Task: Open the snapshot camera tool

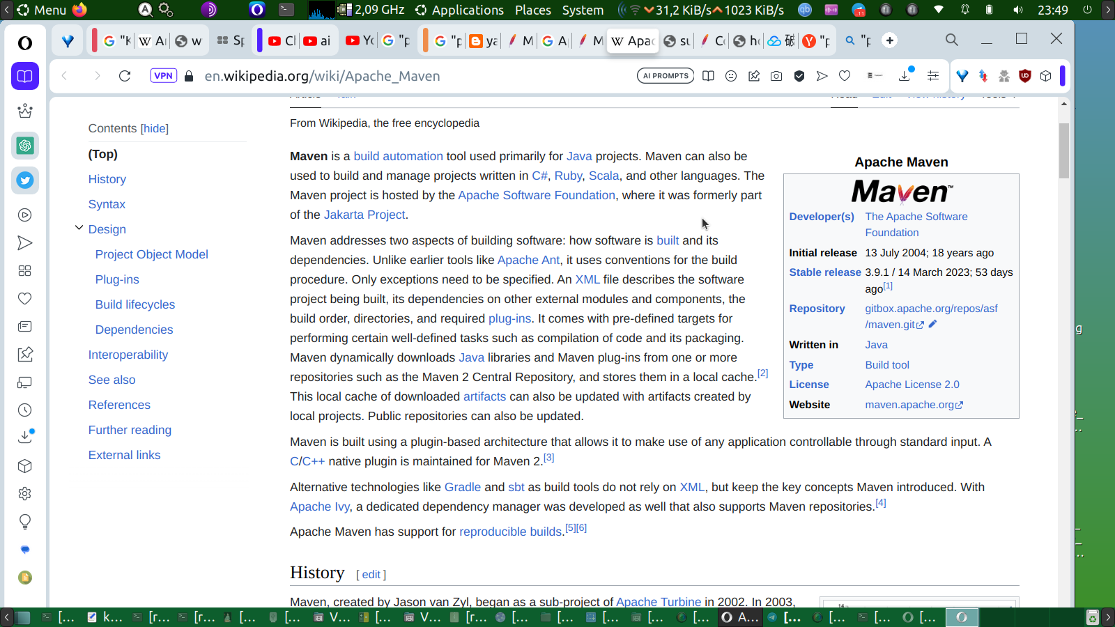Action: coord(776,76)
